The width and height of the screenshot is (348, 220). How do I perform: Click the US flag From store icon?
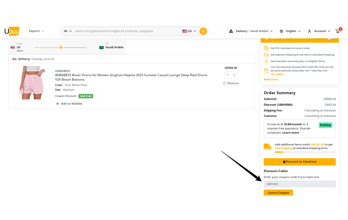point(13,47)
